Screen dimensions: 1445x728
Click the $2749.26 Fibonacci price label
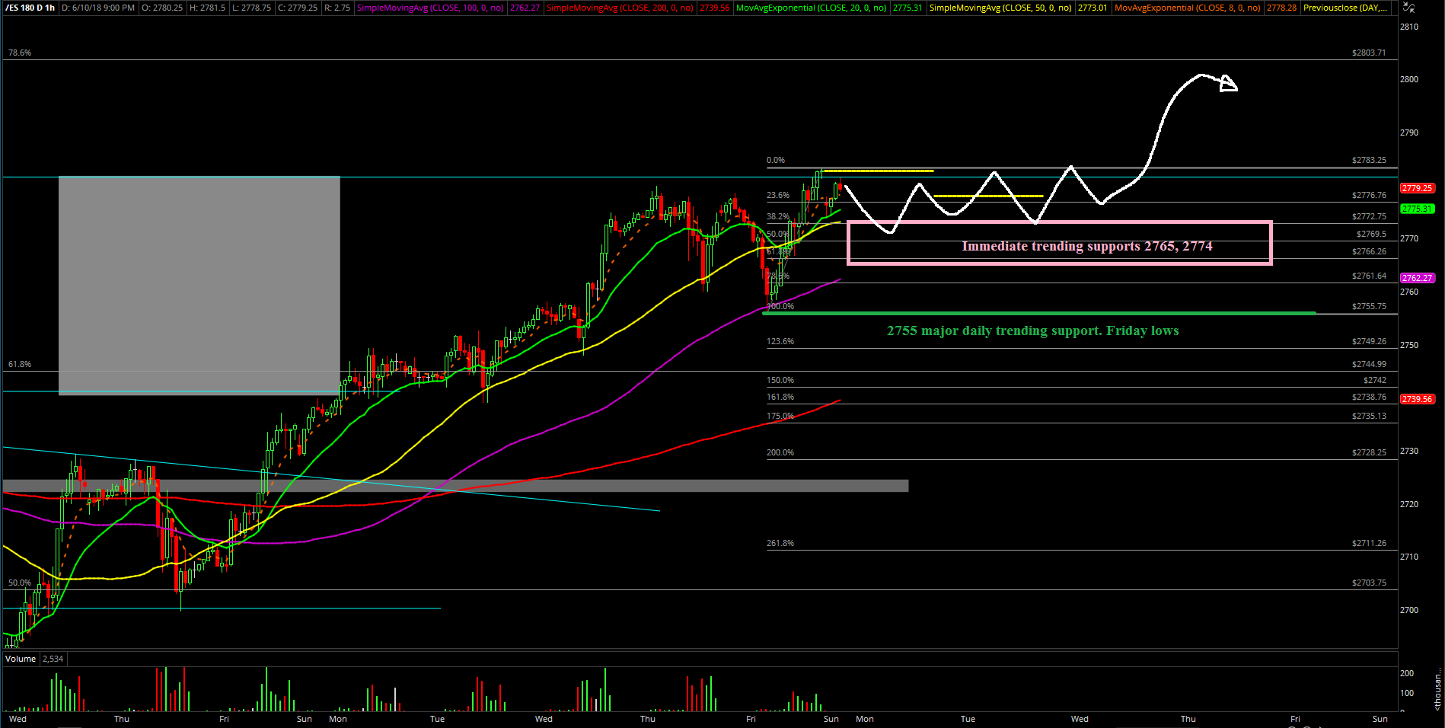1369,341
